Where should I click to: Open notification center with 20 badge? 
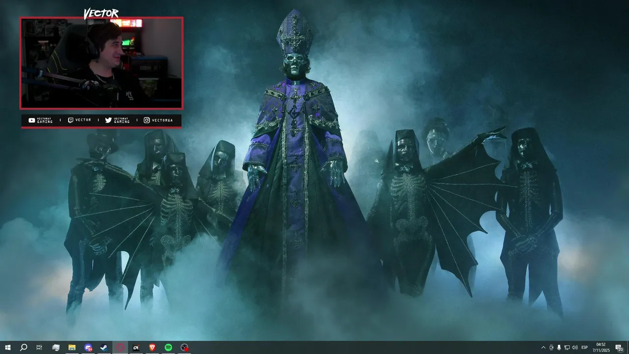619,348
